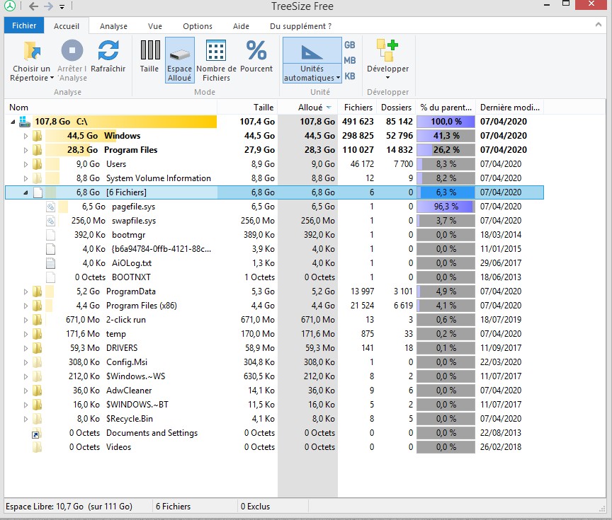The width and height of the screenshot is (612, 520).
Task: Sort by Taille column header
Action: [247, 108]
